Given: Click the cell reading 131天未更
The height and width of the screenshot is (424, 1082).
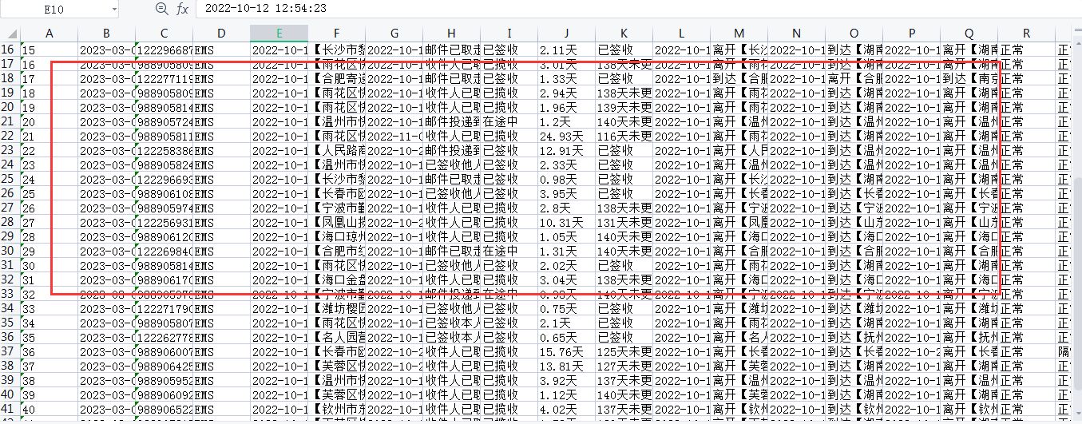Looking at the screenshot, I should [624, 222].
